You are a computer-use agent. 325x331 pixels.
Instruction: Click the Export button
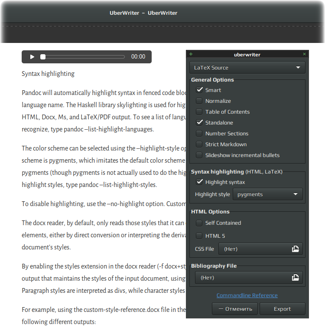click(283, 309)
